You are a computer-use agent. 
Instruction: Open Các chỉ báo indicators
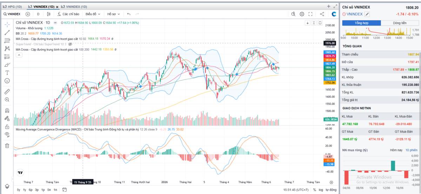[68, 14]
